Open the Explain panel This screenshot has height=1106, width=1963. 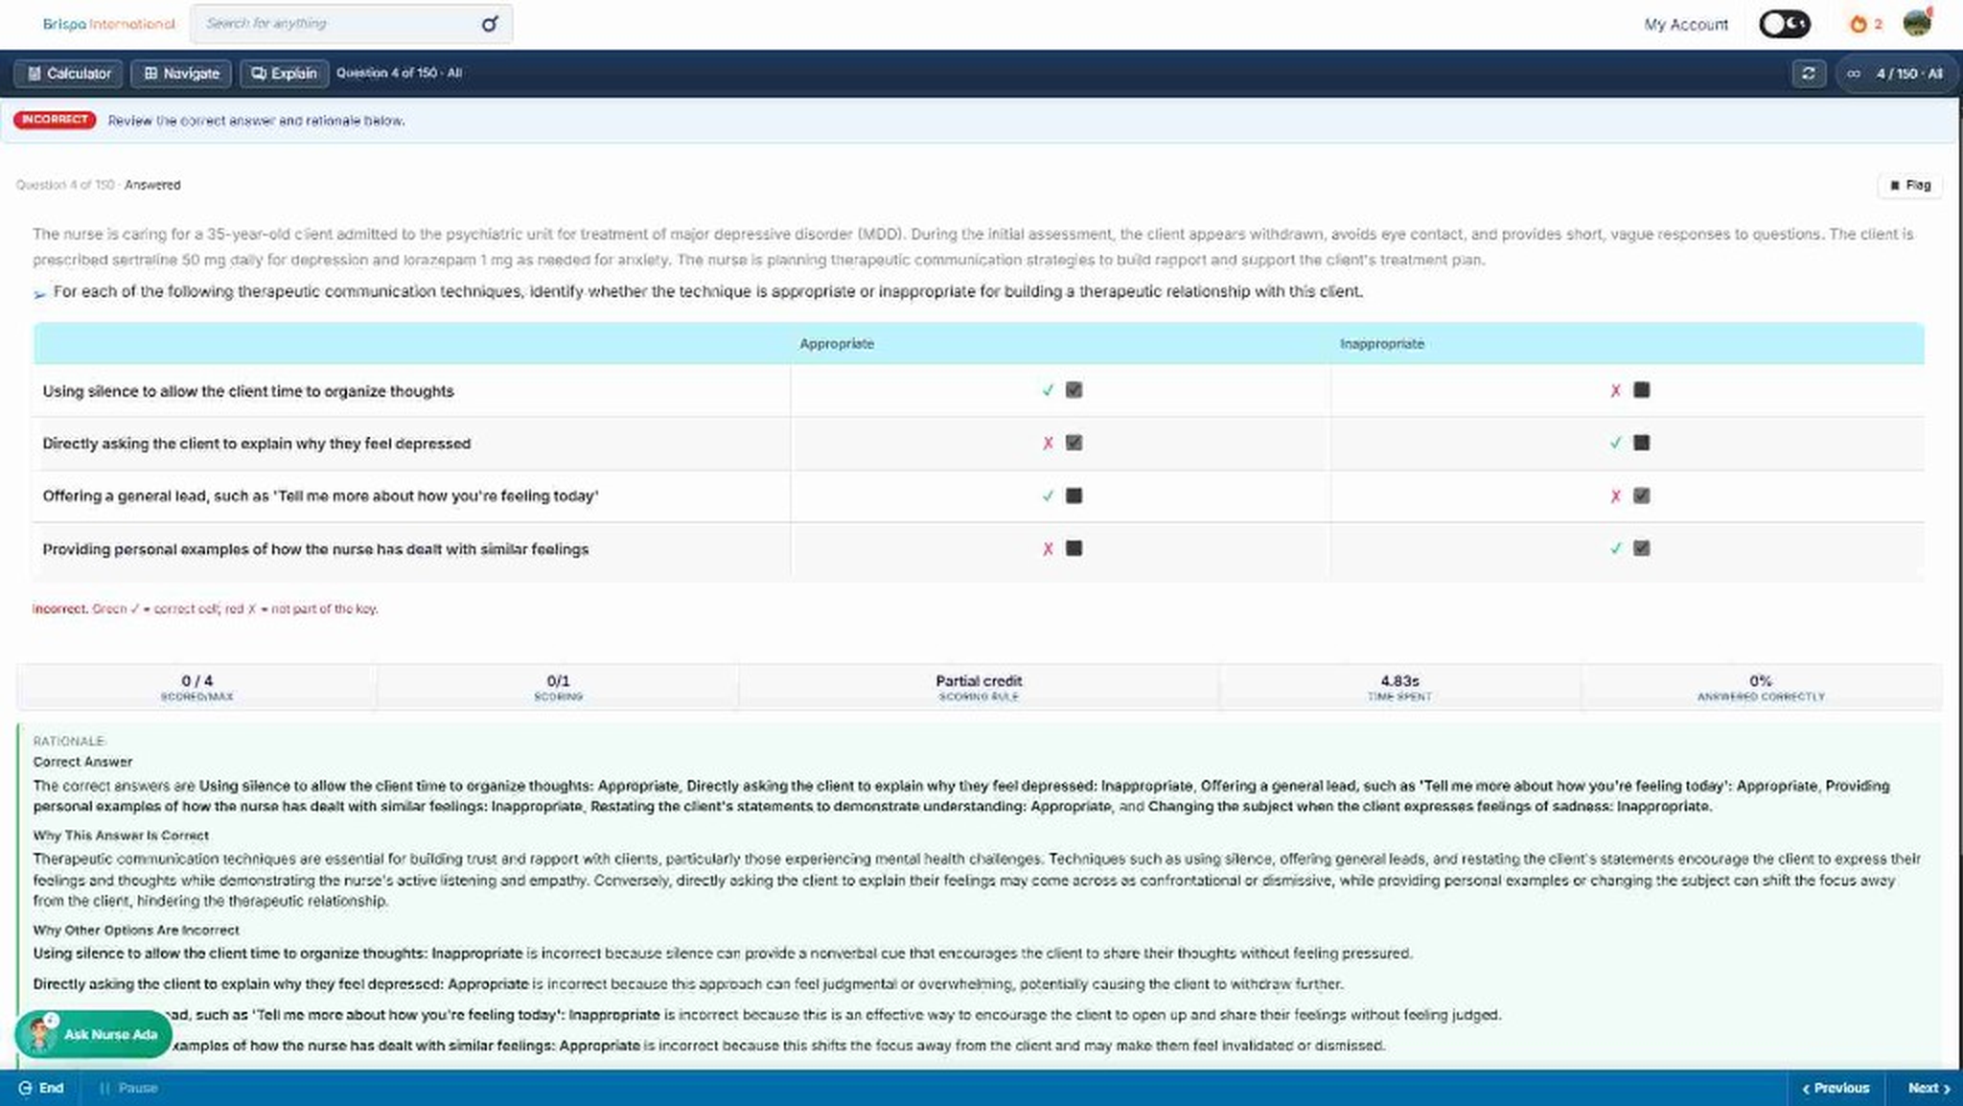pos(284,73)
